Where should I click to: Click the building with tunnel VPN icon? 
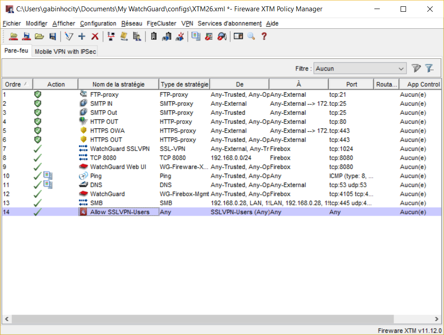pyautogui.click(x=167, y=36)
